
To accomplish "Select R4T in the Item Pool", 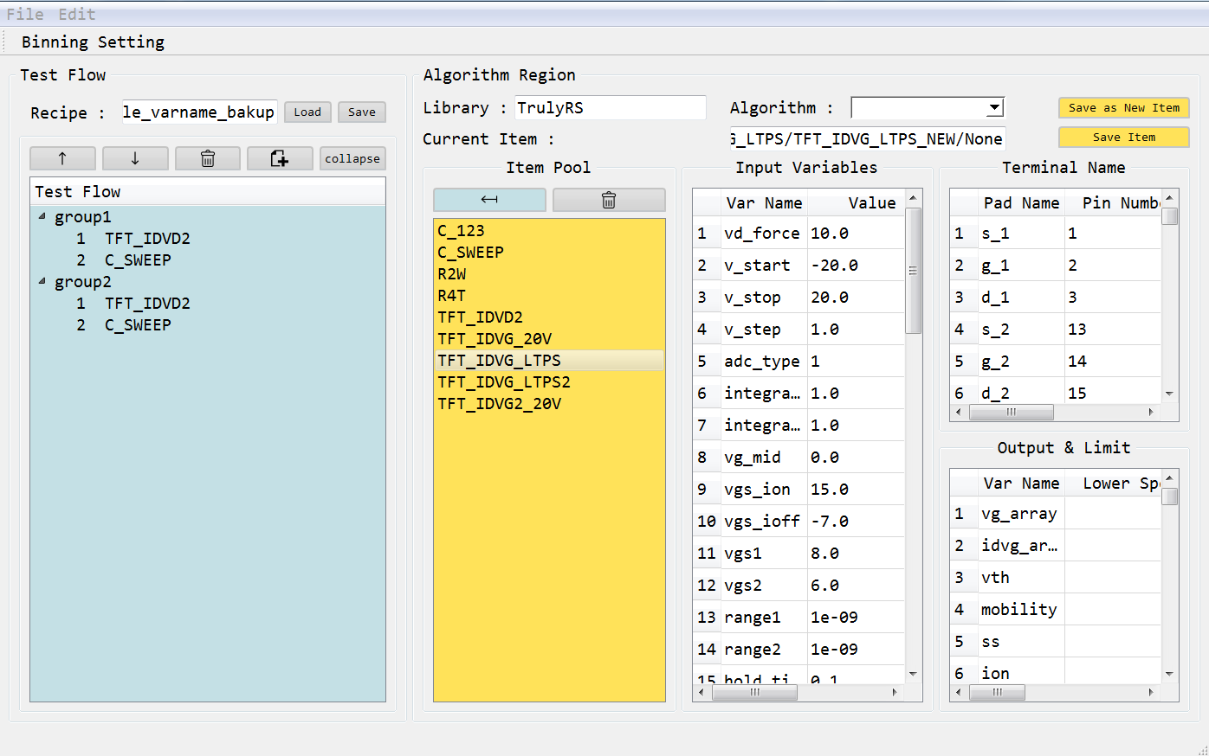I will tap(549, 296).
